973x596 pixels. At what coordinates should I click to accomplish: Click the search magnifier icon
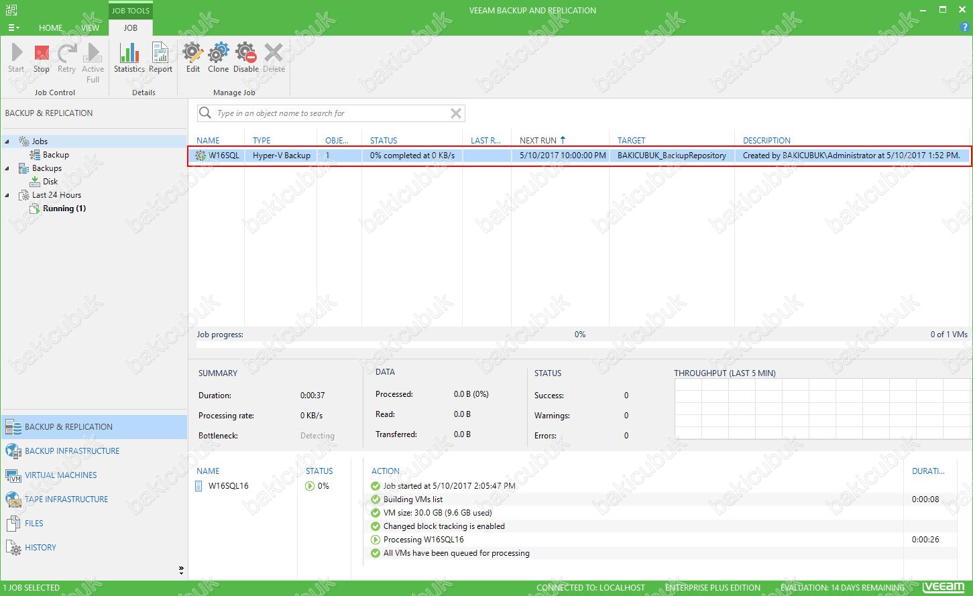click(205, 113)
